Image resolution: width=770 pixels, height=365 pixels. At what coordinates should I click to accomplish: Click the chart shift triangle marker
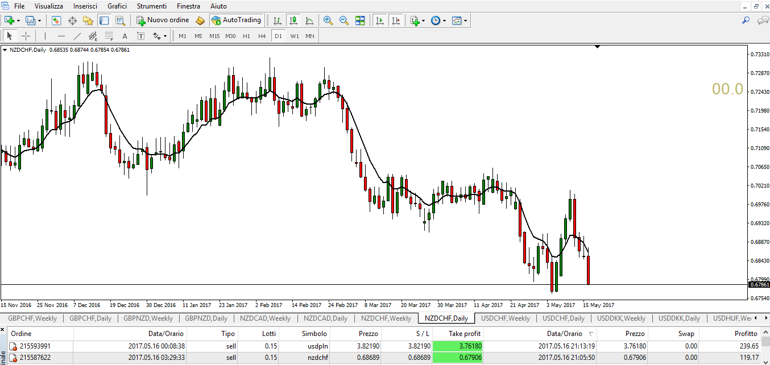597,47
